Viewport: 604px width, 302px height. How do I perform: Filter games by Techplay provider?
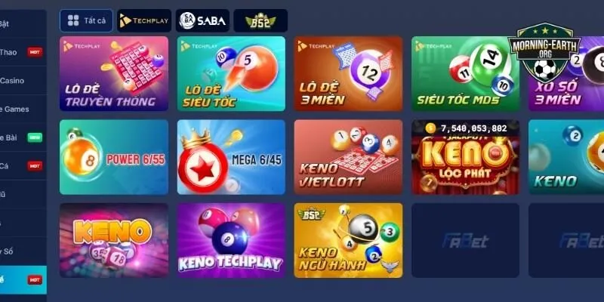tap(144, 21)
